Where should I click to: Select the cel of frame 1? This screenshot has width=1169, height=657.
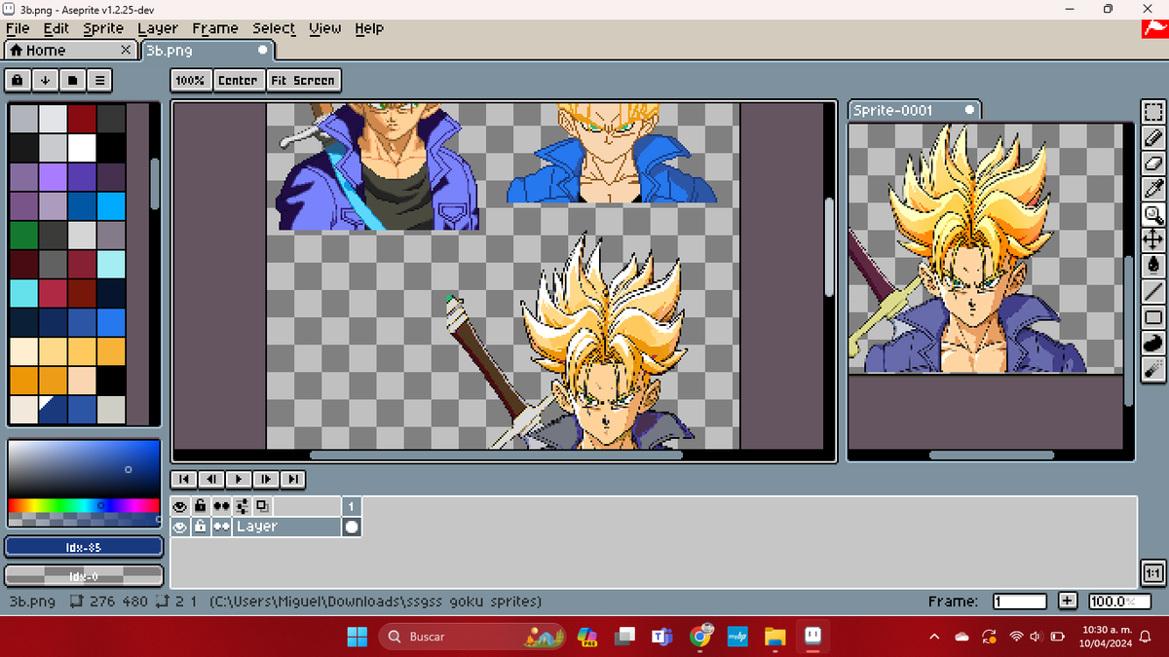(x=352, y=527)
